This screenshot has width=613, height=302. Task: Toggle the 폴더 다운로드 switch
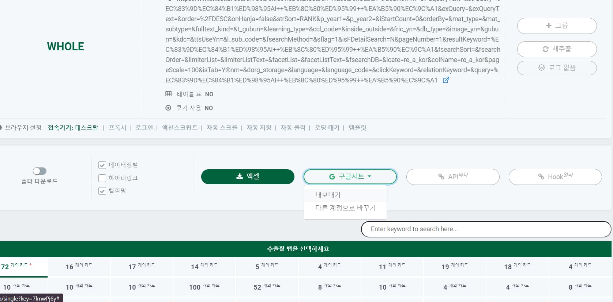pos(40,171)
